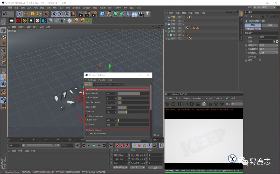Image resolution: width=280 pixels, height=174 pixels.
Task: Click the Undo arrow icon
Action: [x=5, y=14]
